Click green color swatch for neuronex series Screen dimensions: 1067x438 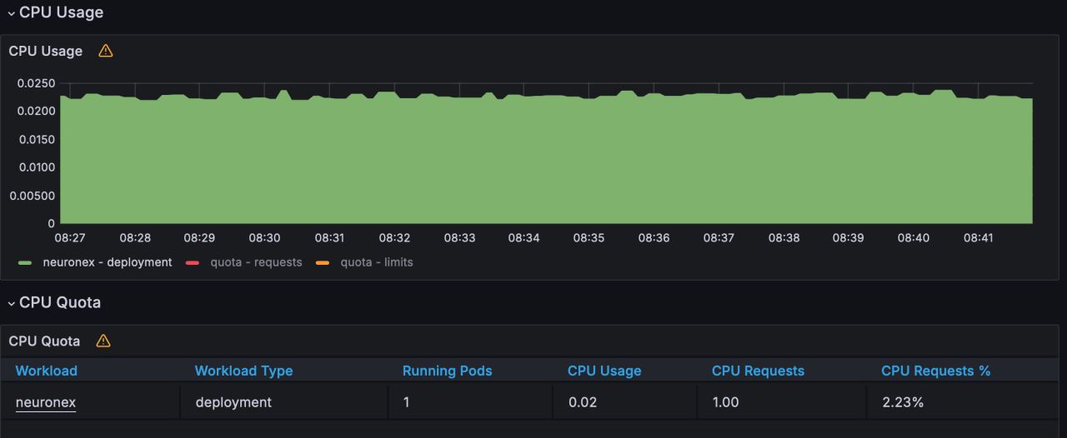tap(25, 262)
